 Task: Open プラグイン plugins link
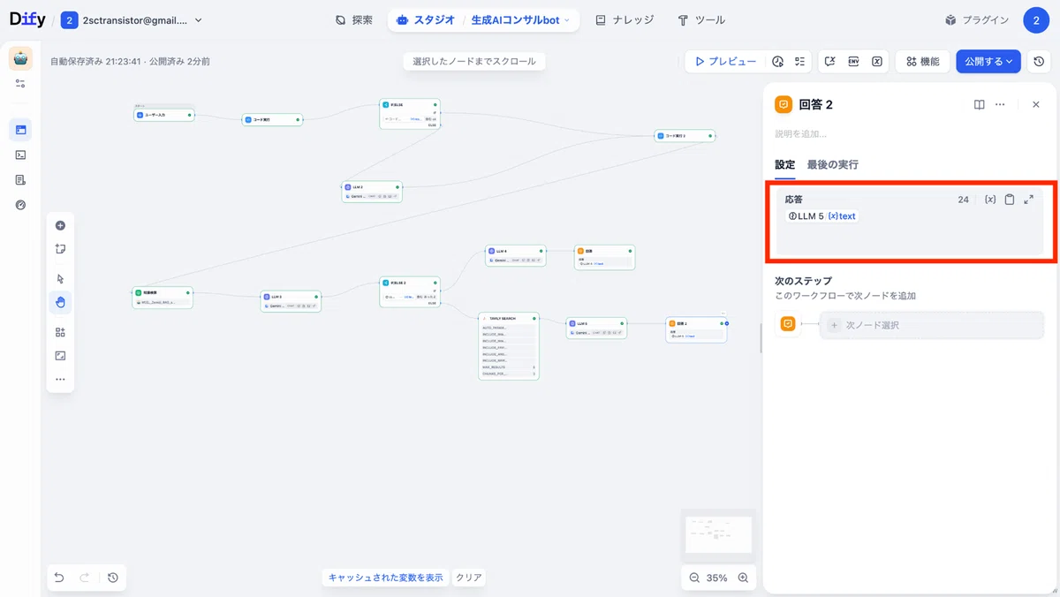(976, 19)
